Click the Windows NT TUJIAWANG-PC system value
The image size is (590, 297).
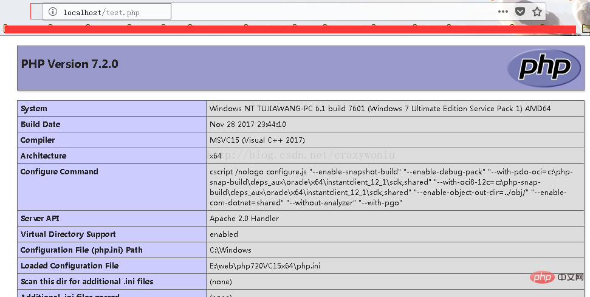click(x=380, y=109)
